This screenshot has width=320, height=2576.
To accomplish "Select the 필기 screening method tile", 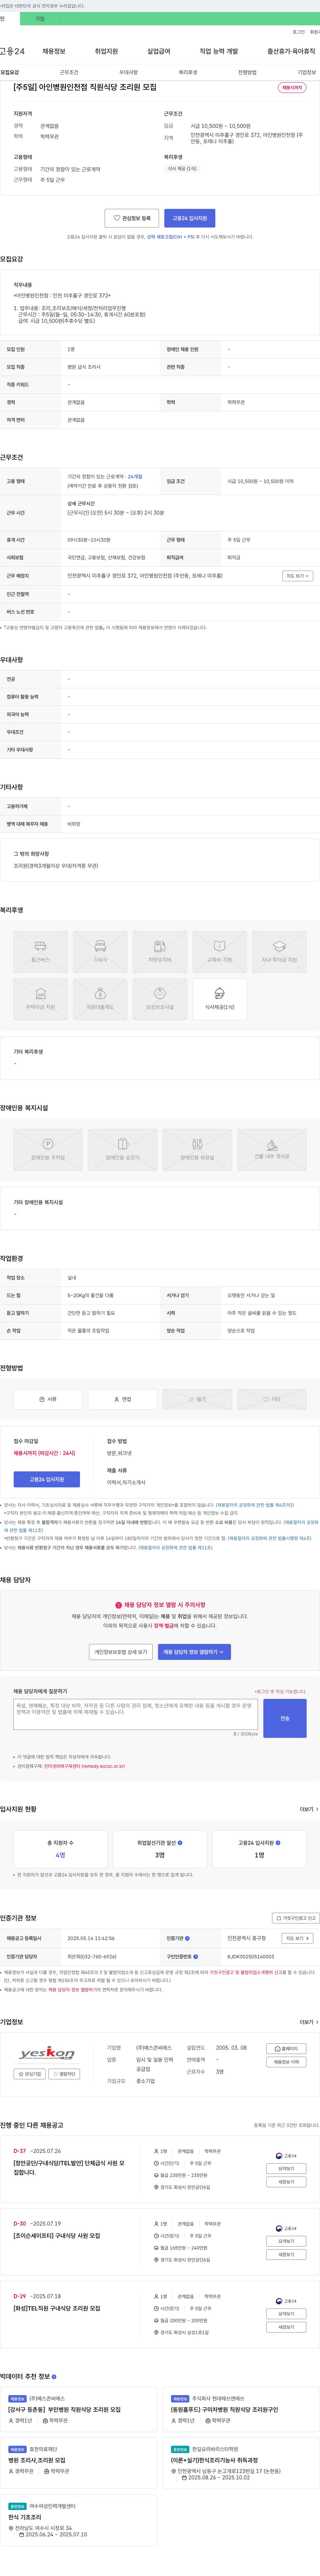I will [x=197, y=1399].
